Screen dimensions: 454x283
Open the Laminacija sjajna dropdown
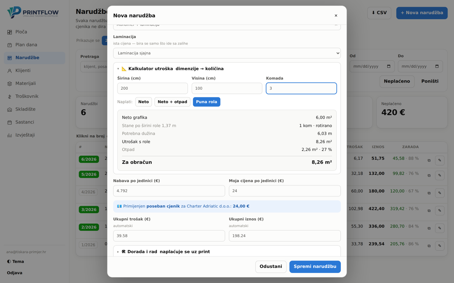(227, 53)
